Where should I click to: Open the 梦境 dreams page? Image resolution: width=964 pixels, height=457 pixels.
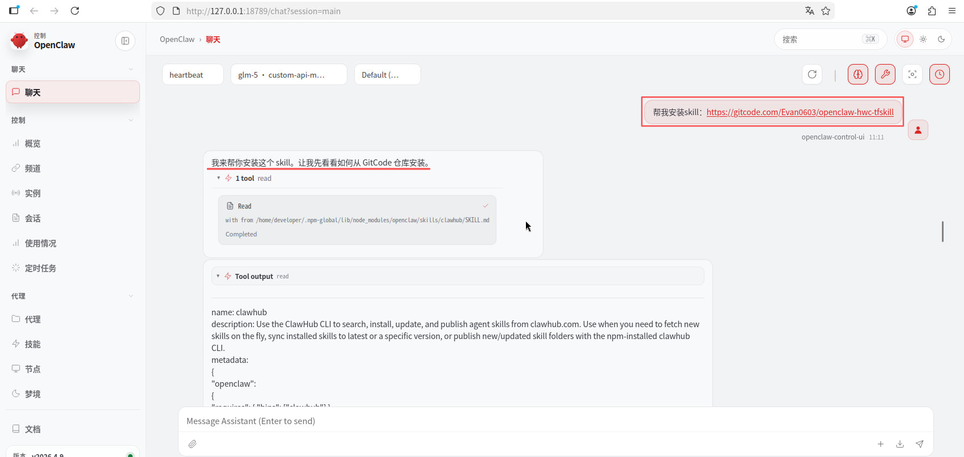(x=73, y=394)
